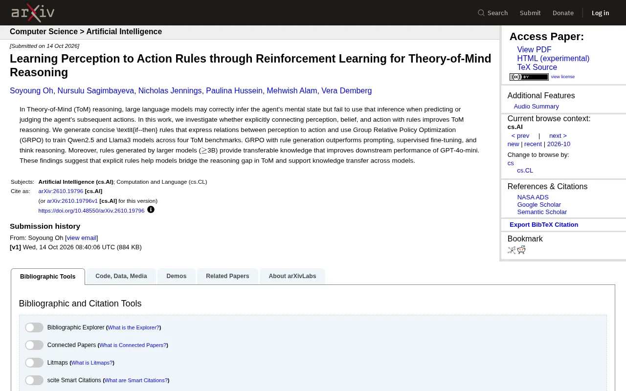Open arXiv:2610.19796v1 version link

coord(72,201)
